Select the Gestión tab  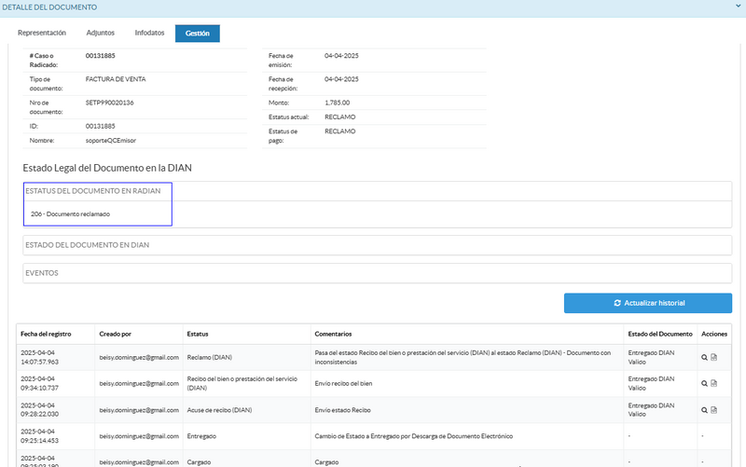tap(197, 34)
